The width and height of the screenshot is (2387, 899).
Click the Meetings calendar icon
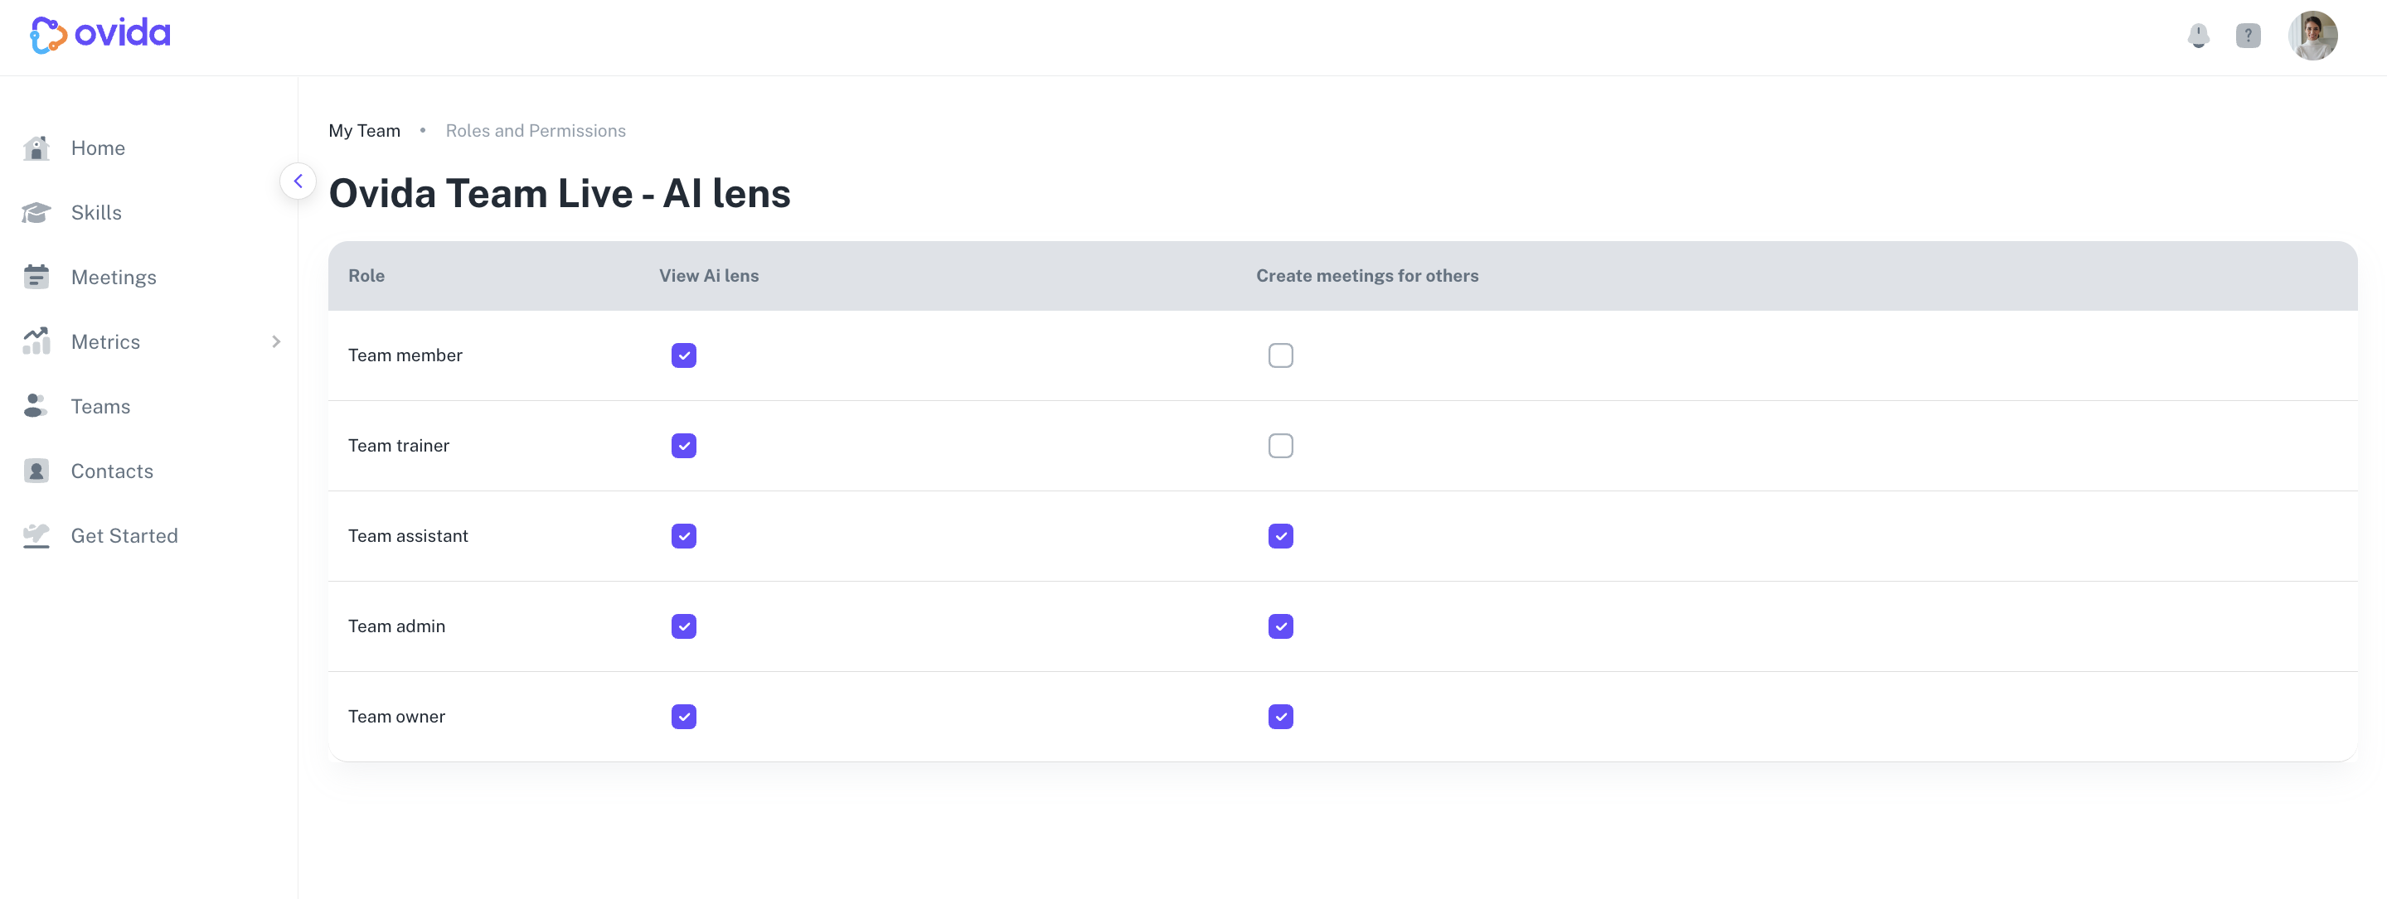pyautogui.click(x=36, y=277)
